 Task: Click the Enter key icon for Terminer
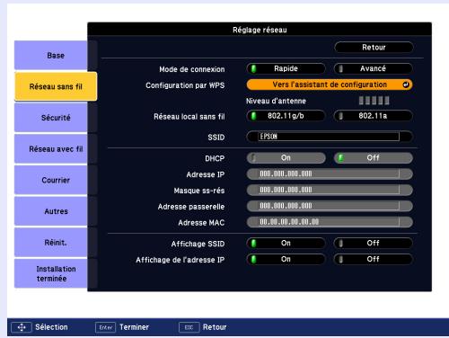coord(105,327)
